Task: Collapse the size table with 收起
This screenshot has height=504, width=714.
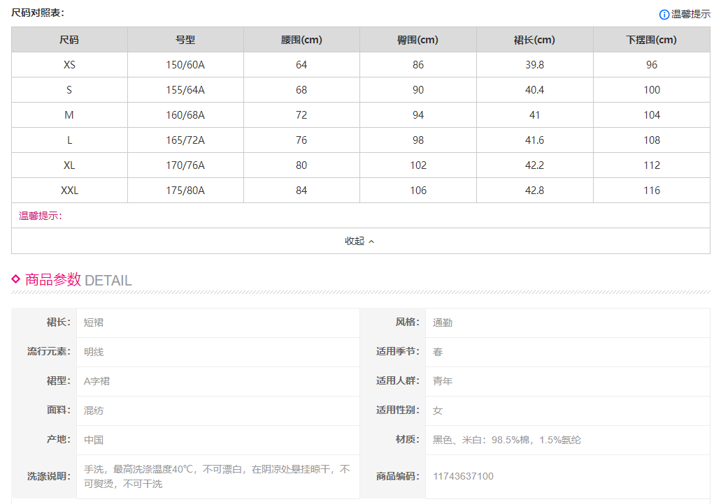Action: pyautogui.click(x=360, y=241)
